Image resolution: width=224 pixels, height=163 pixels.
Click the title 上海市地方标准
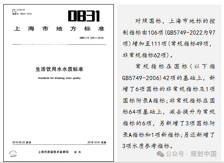pos(59,29)
